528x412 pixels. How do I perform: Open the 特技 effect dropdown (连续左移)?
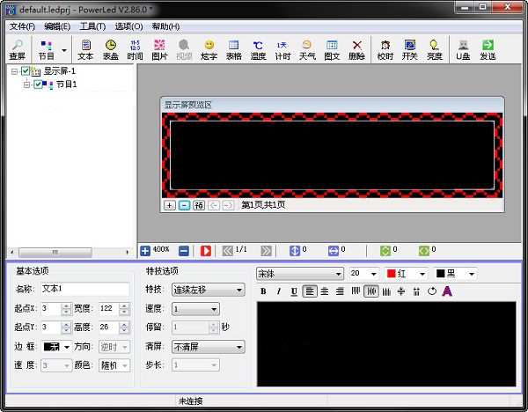(208, 290)
